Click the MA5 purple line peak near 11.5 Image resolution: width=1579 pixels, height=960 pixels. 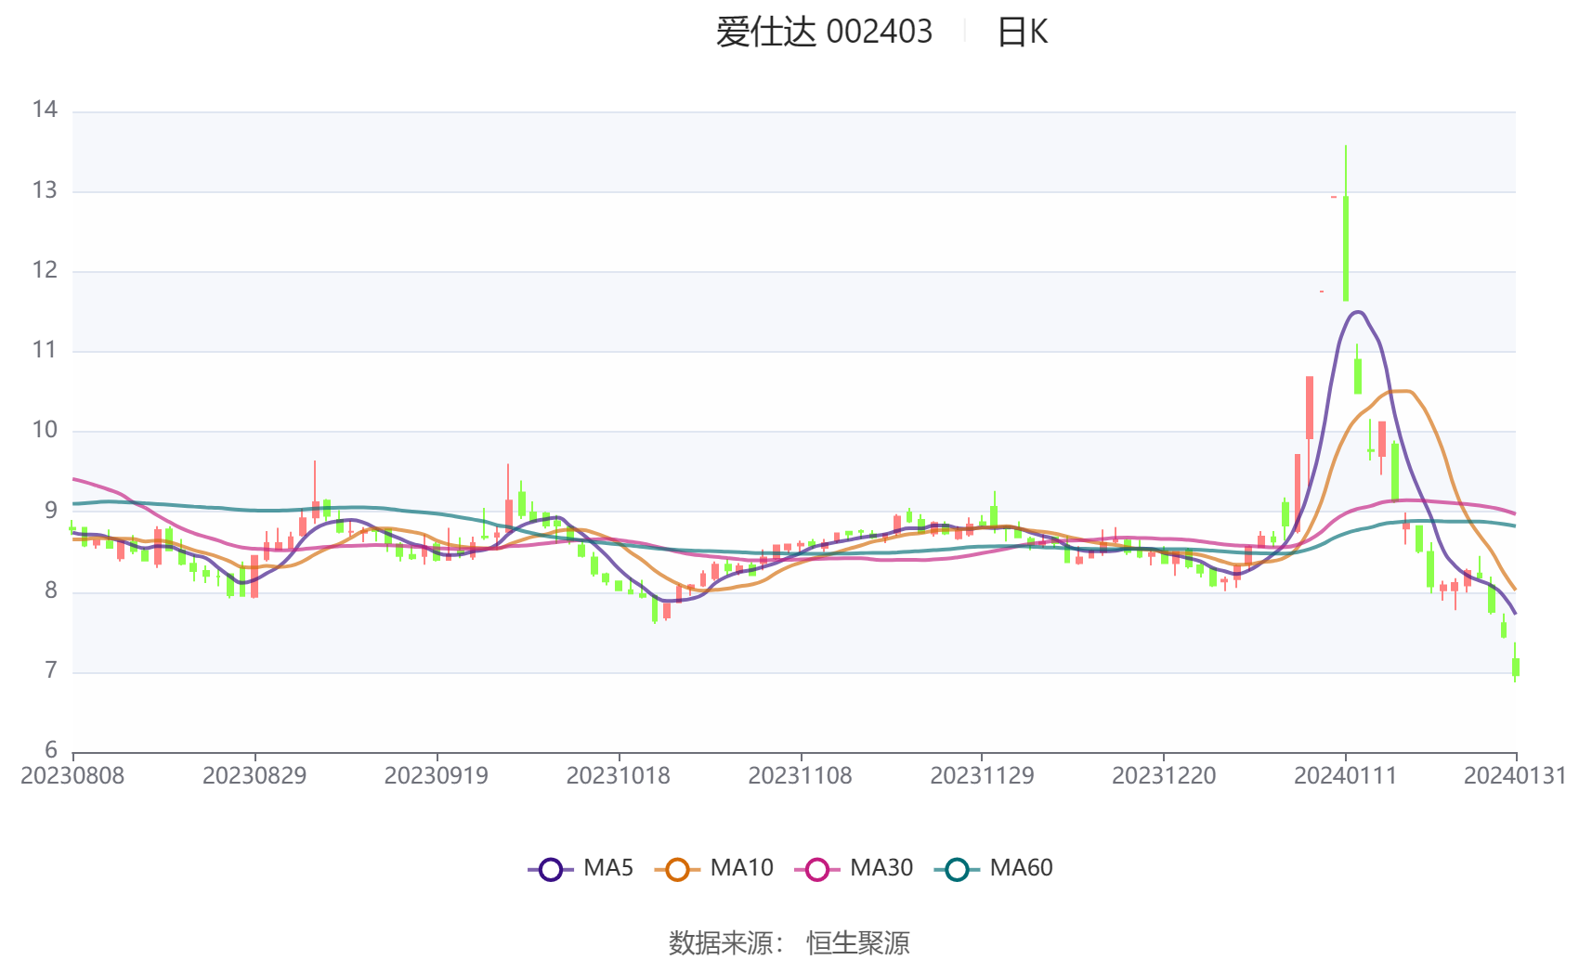point(1357,312)
